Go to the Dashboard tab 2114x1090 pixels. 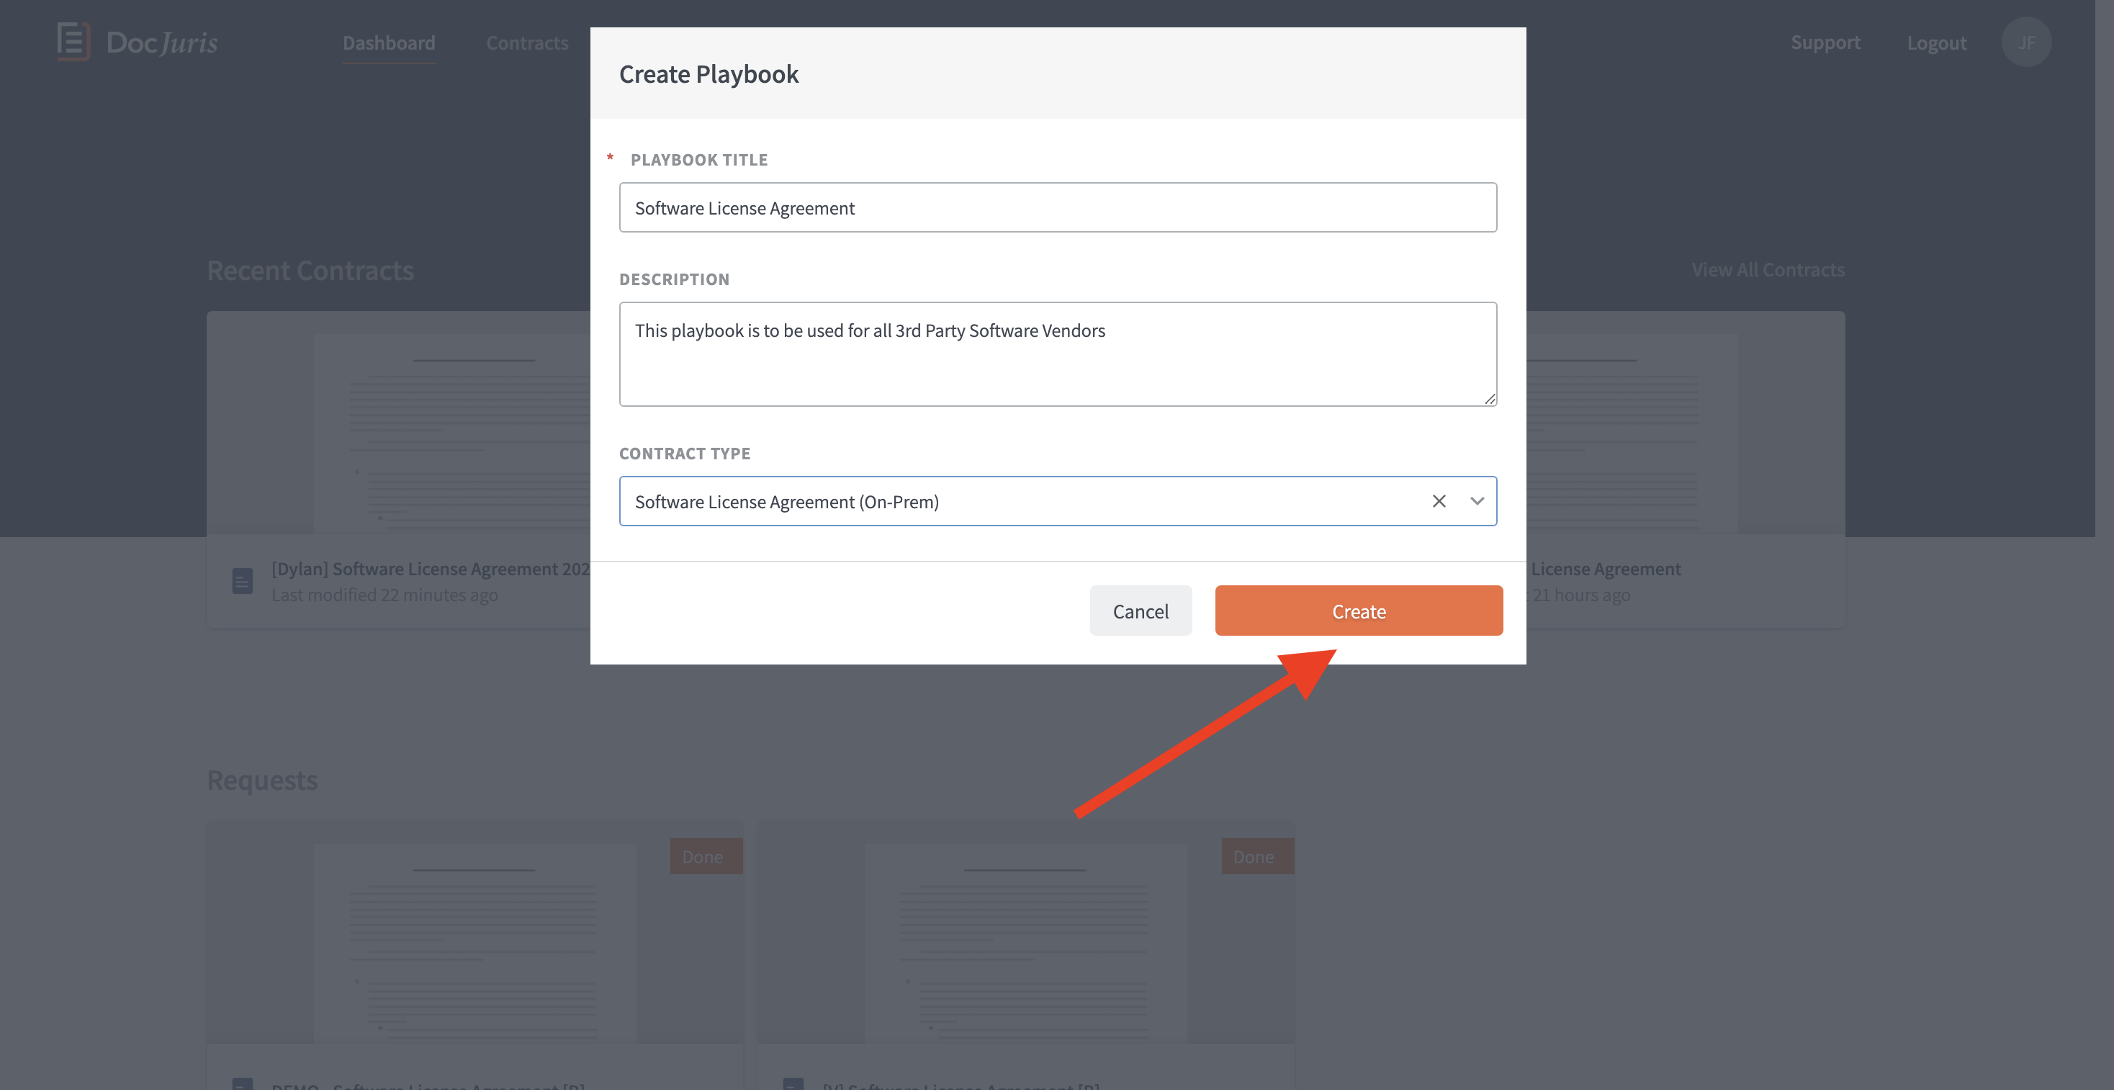click(x=389, y=42)
